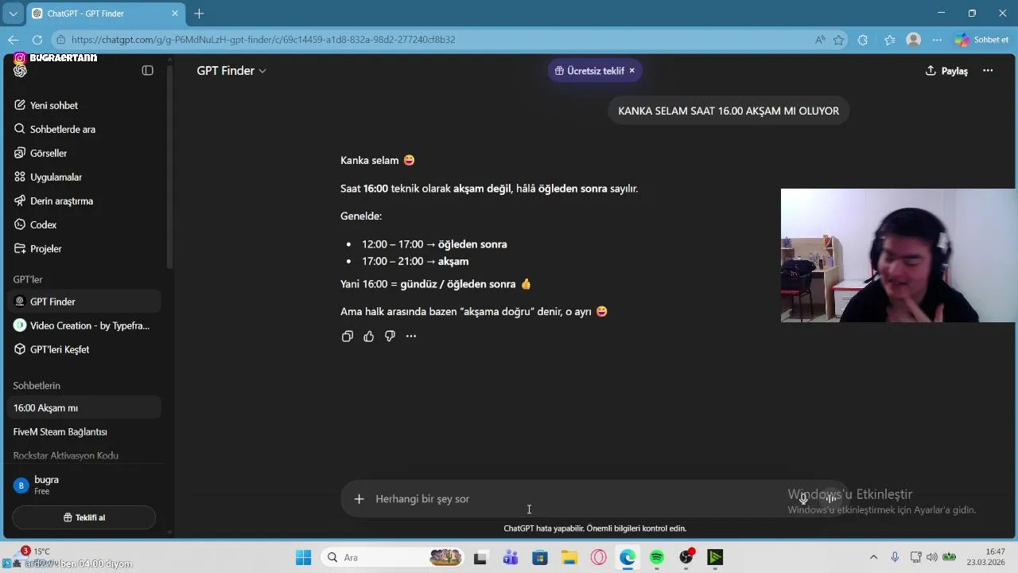The height and width of the screenshot is (573, 1018).
Task: Select GPT Finder in the GPT'ler list
Action: pos(84,302)
